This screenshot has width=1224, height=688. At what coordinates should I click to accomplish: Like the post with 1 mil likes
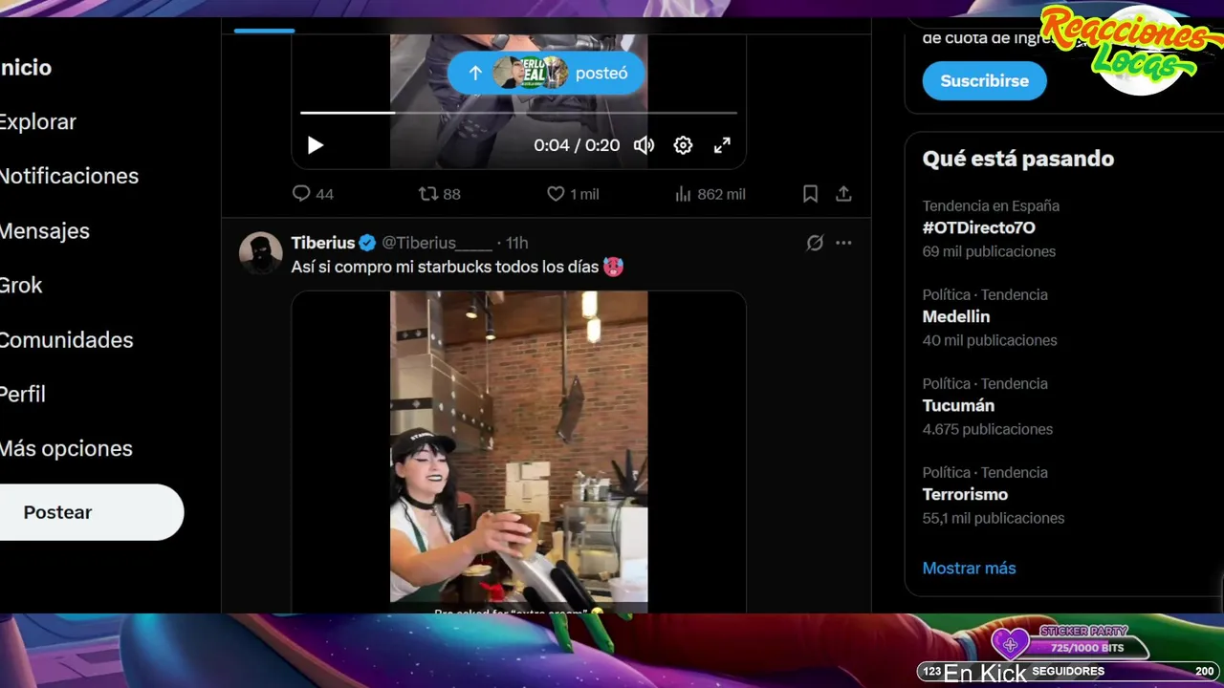pyautogui.click(x=556, y=194)
